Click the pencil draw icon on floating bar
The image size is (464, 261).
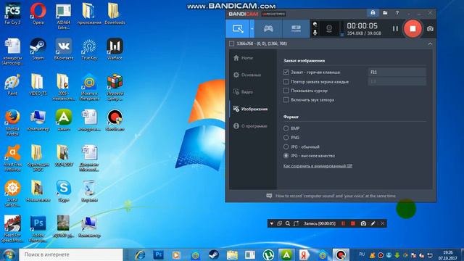[x=373, y=224]
